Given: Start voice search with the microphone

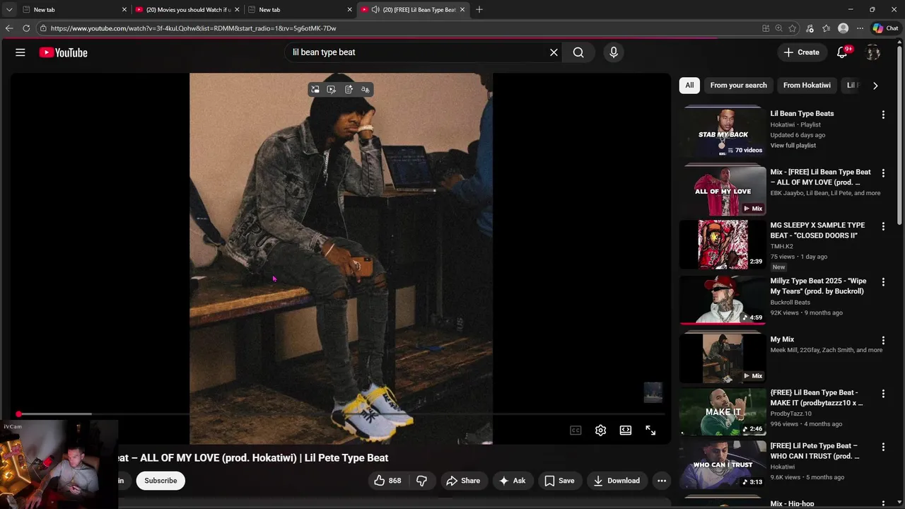Looking at the screenshot, I should click(x=614, y=52).
